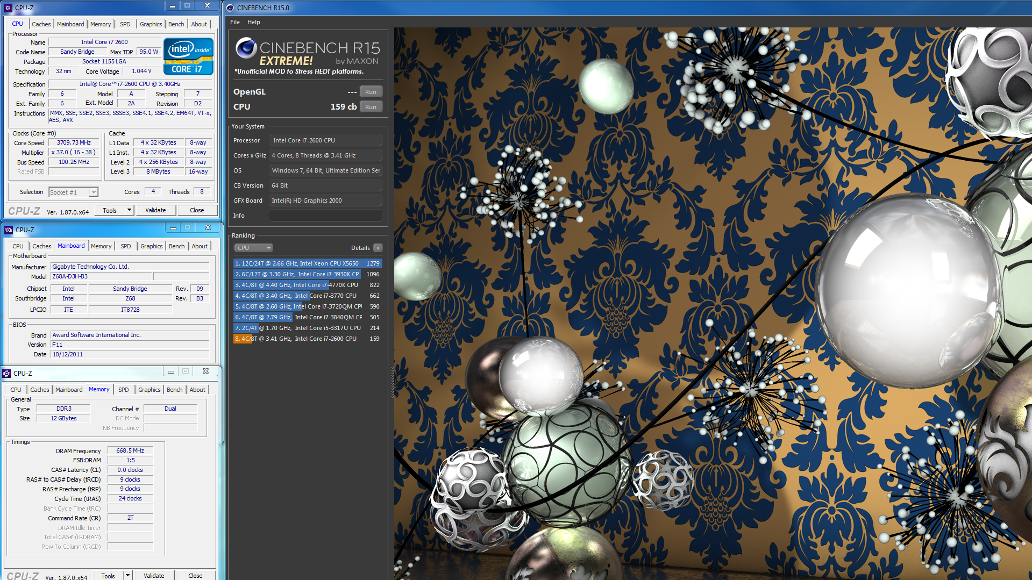Select SPD tab in Memory CPU-Z window
The height and width of the screenshot is (580, 1032).
point(124,390)
